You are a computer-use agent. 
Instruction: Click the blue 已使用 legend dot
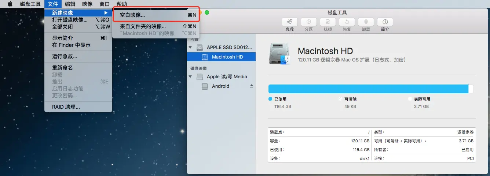pyautogui.click(x=270, y=99)
